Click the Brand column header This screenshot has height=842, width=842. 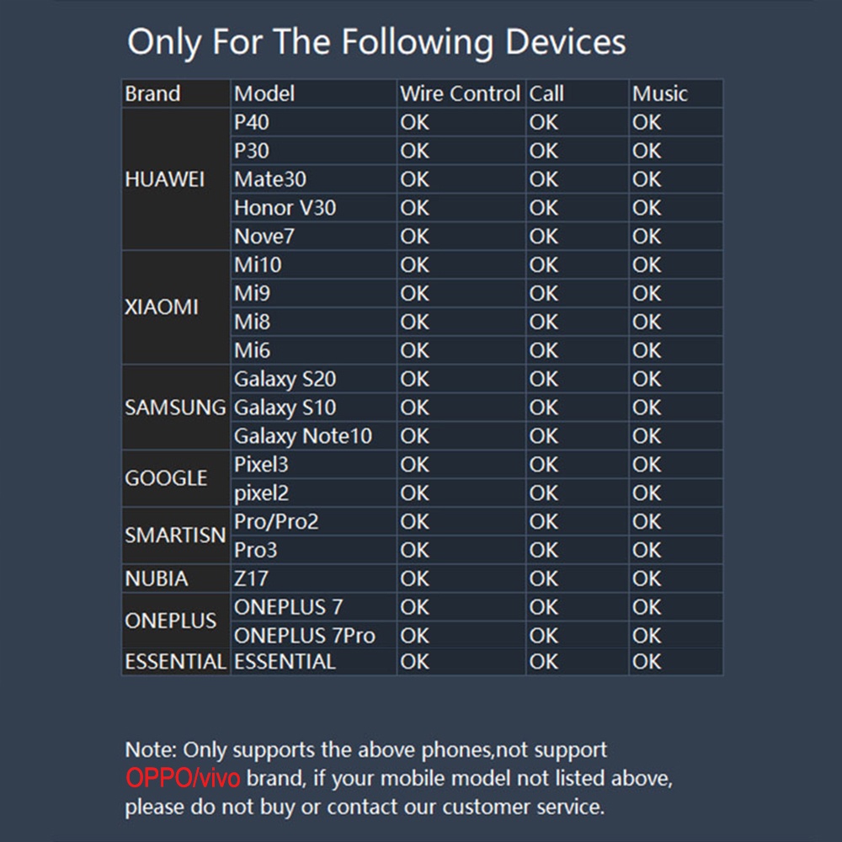176,93
